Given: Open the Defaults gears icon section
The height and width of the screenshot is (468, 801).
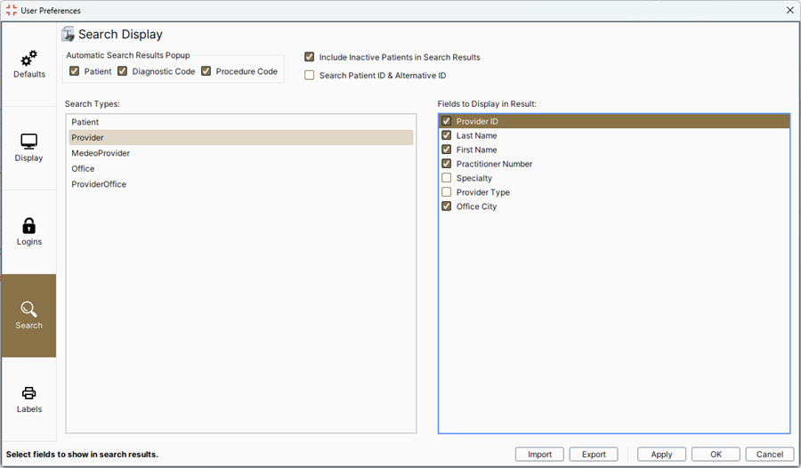Looking at the screenshot, I should (x=28, y=59).
